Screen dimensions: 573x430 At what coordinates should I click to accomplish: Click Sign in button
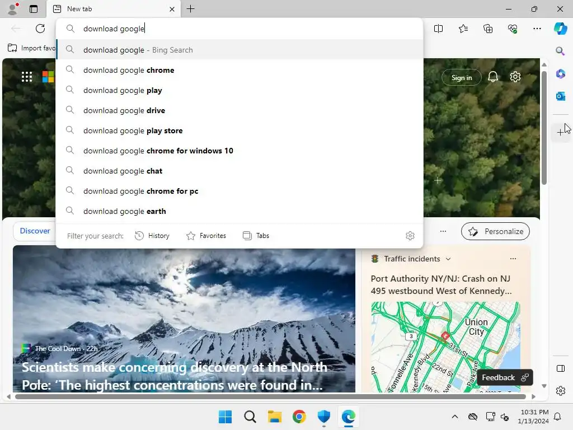coord(462,77)
